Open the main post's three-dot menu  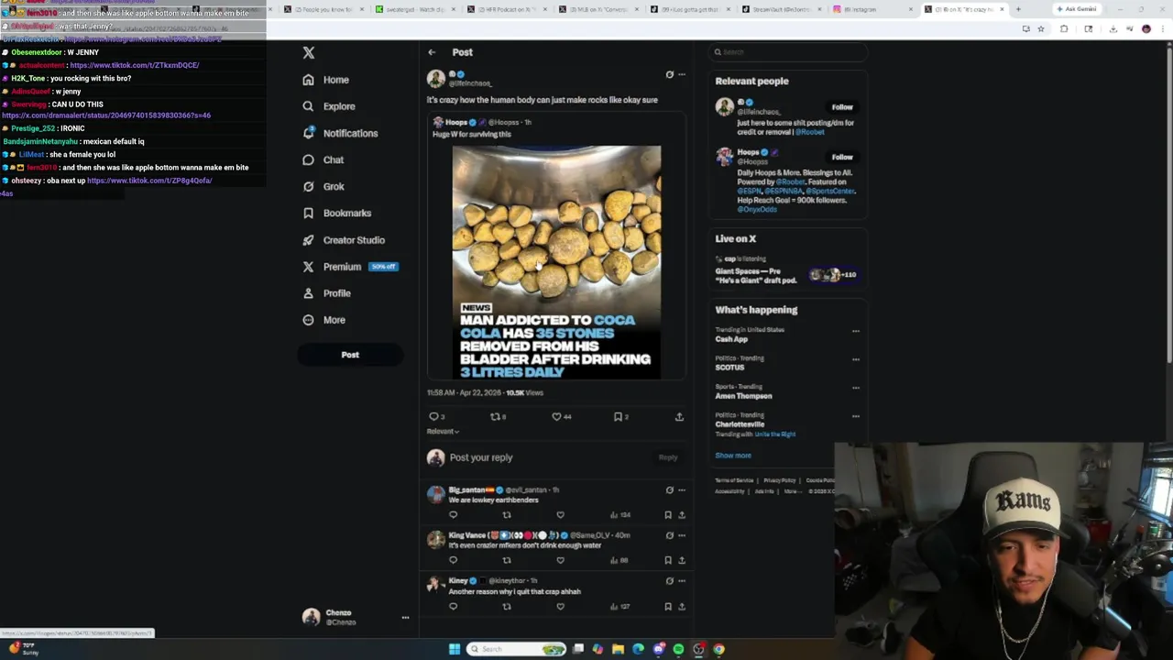coord(681,74)
